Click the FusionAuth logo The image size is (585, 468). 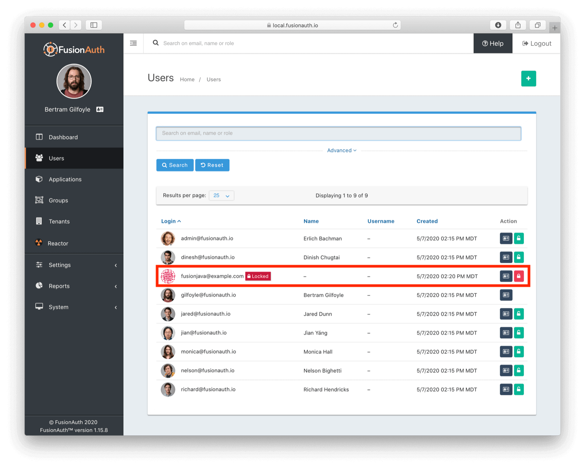pyautogui.click(x=74, y=49)
